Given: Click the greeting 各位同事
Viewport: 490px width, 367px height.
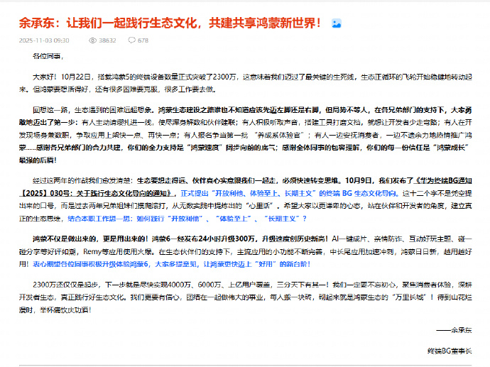Looking at the screenshot, I should [x=48, y=56].
